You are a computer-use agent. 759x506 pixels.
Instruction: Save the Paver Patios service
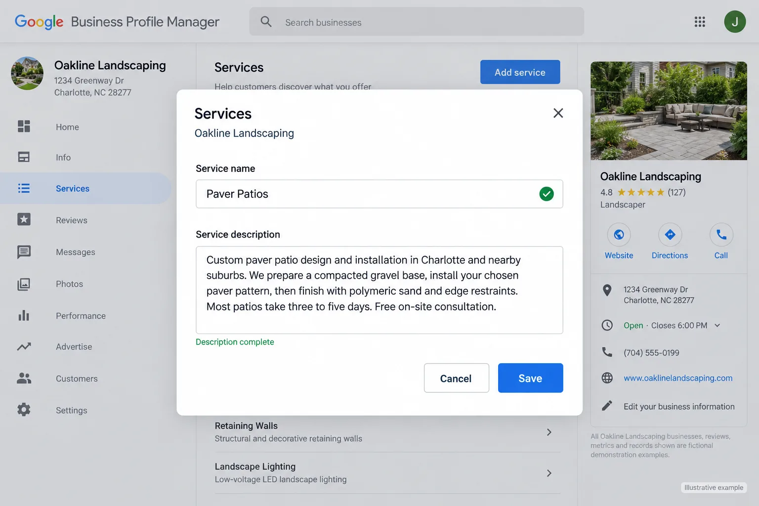(x=530, y=378)
